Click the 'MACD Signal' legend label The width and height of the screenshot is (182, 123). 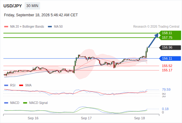[39, 103]
